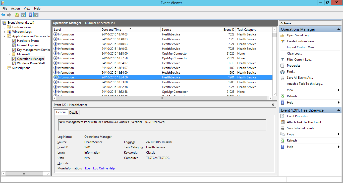Open the View menu in menu bar
The width and height of the screenshot is (343, 183).
(27, 9)
